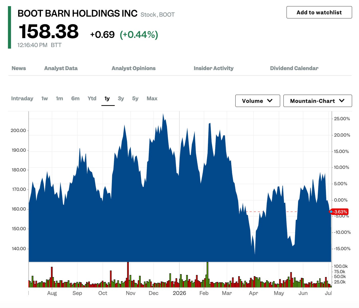Click the 0.00% percent axis label
Image resolution: width=359 pixels, height=308 pixels.
click(341, 200)
